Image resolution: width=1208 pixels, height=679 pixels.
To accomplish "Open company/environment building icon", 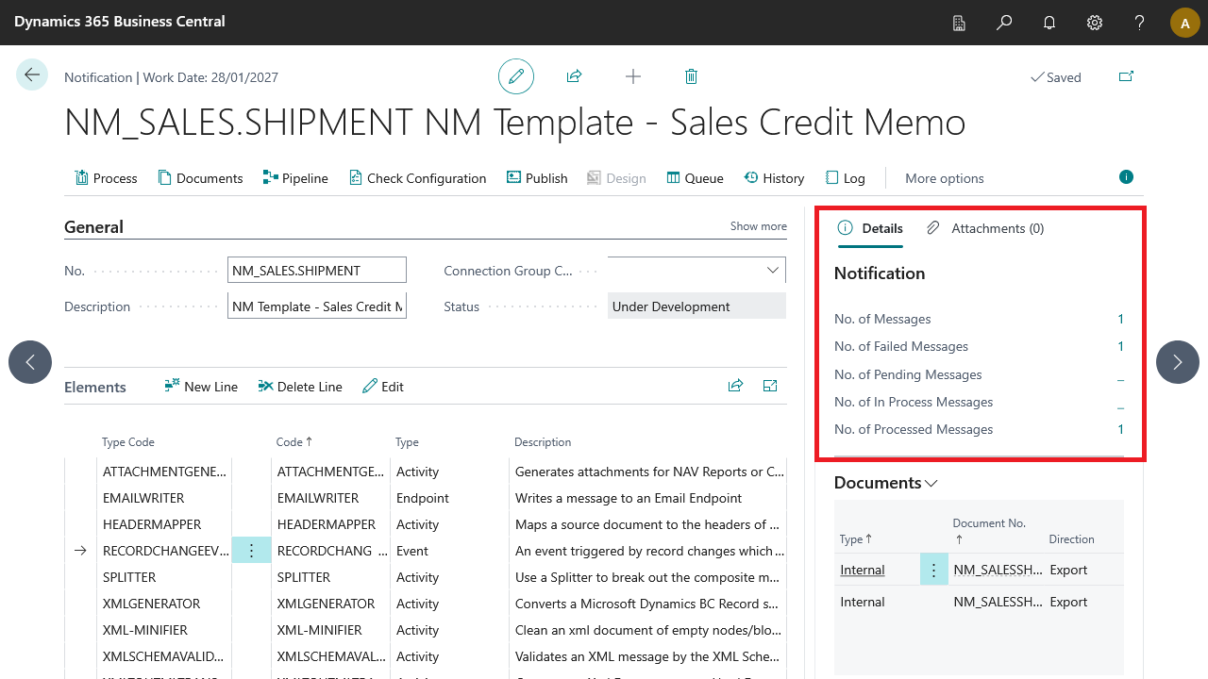I will (x=959, y=23).
